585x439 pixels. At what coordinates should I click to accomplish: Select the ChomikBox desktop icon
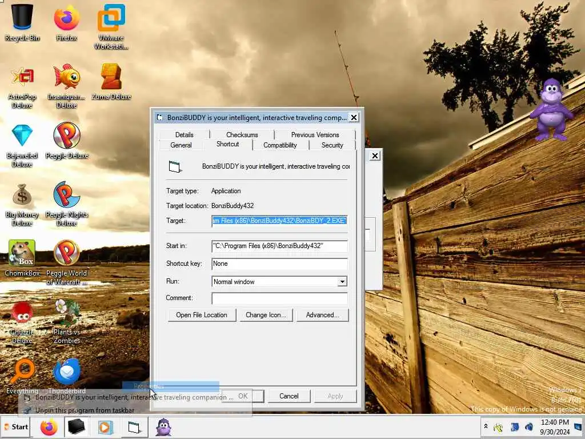[x=22, y=258]
